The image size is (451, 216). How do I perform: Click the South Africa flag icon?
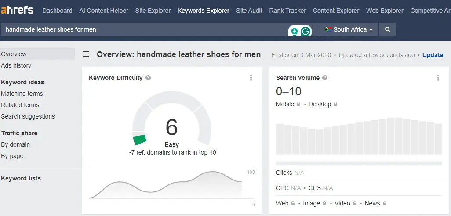(x=328, y=29)
